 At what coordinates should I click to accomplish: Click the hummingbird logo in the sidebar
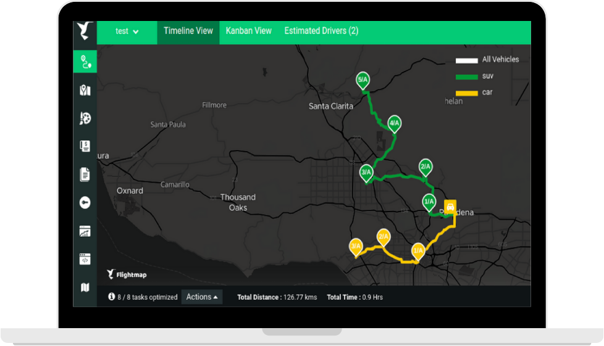coord(85,31)
